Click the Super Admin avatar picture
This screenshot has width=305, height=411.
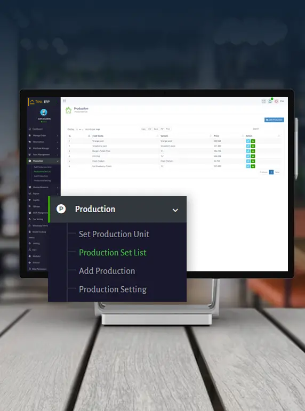point(44,112)
